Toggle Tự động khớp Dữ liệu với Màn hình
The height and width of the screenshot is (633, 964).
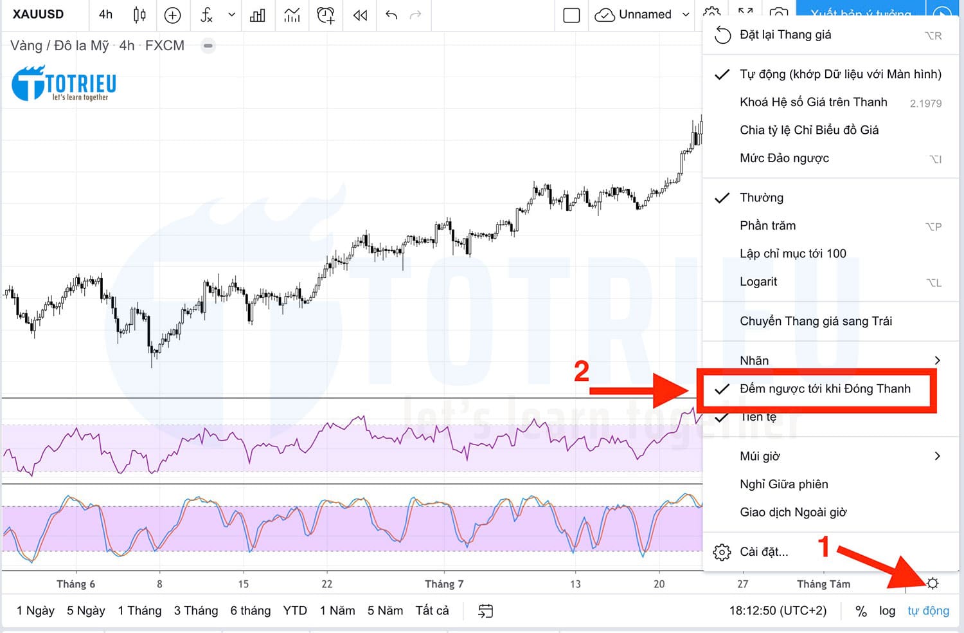[x=830, y=74]
